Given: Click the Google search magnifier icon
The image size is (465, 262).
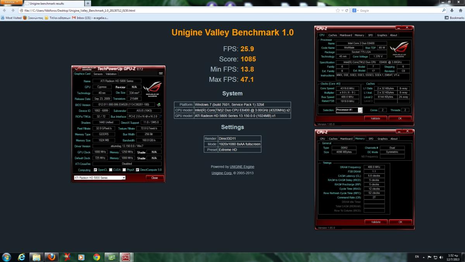Looking at the screenshot, I should pos(444,10).
